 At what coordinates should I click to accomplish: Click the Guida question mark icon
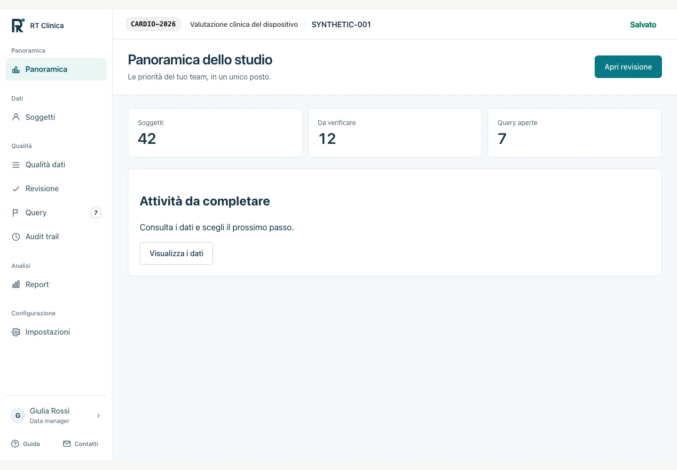(15, 444)
